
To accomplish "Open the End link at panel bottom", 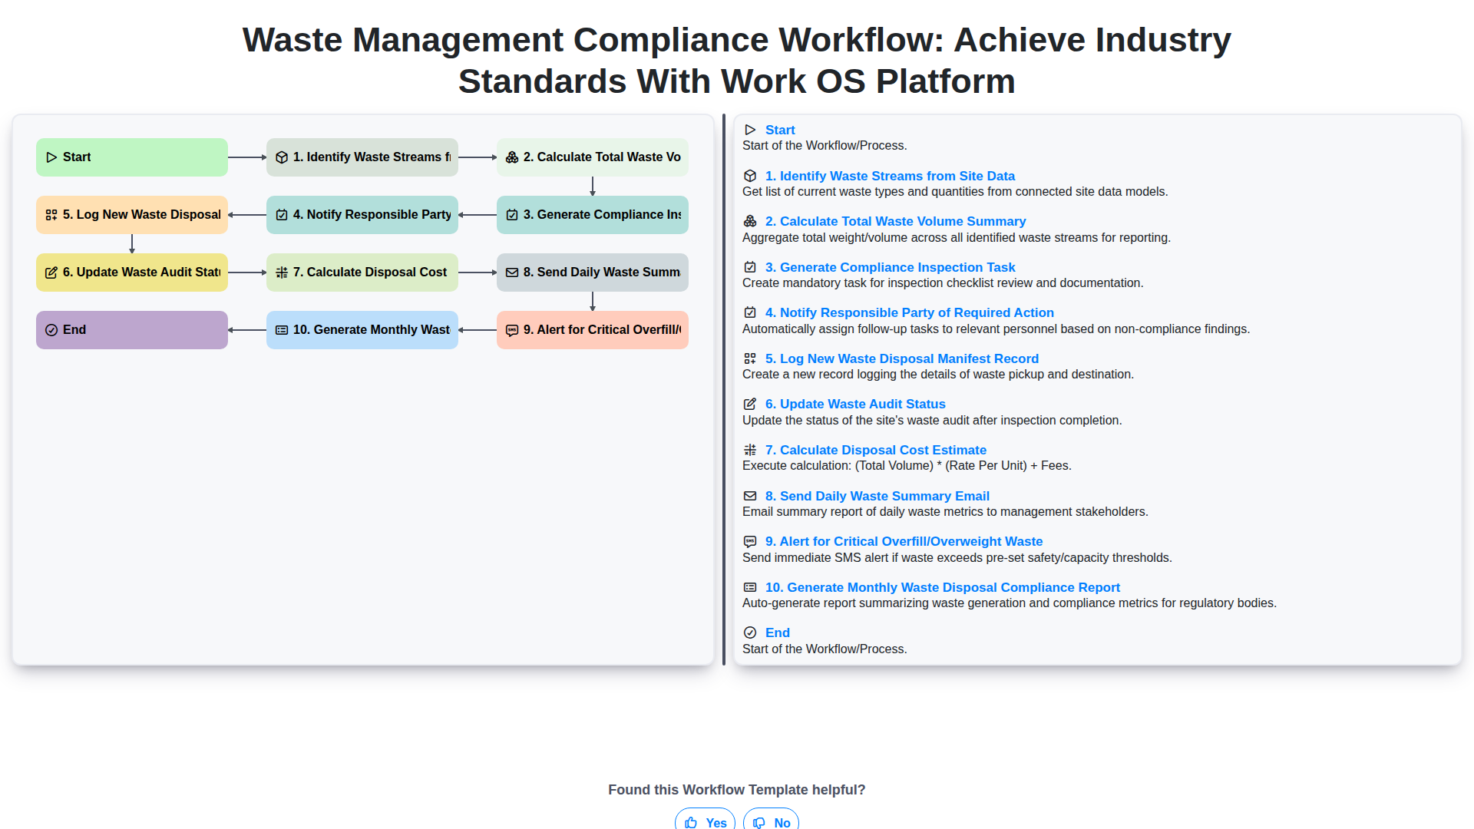I will (777, 632).
